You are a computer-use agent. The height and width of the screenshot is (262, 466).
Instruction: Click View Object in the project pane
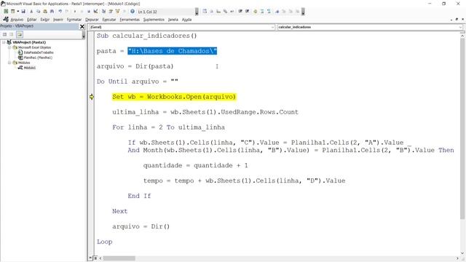(12, 34)
